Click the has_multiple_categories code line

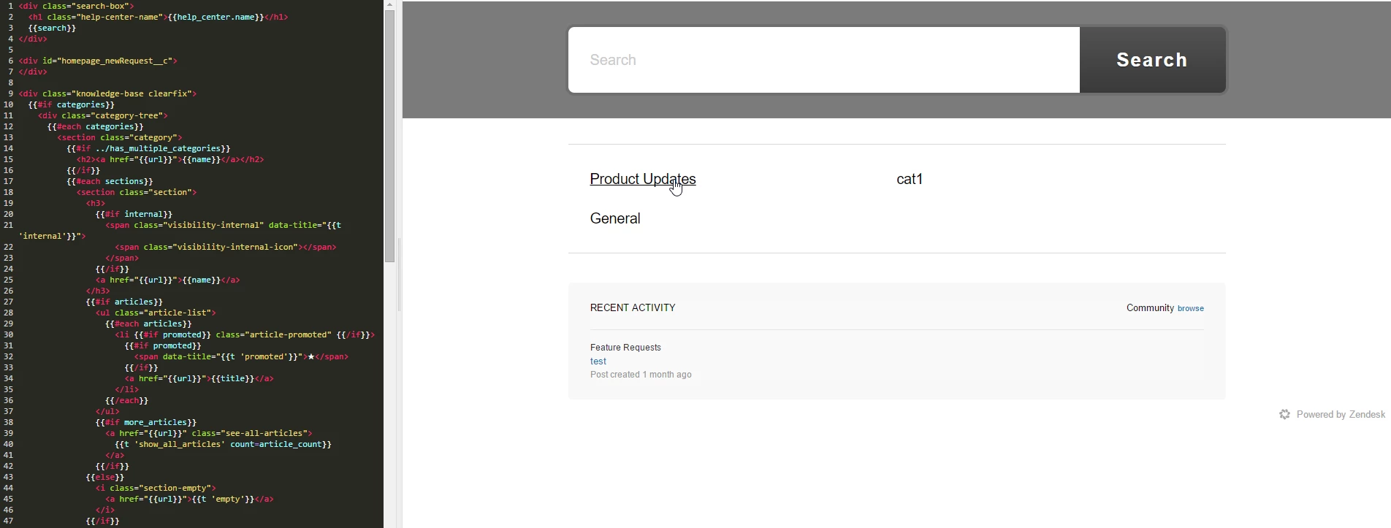pyautogui.click(x=148, y=148)
